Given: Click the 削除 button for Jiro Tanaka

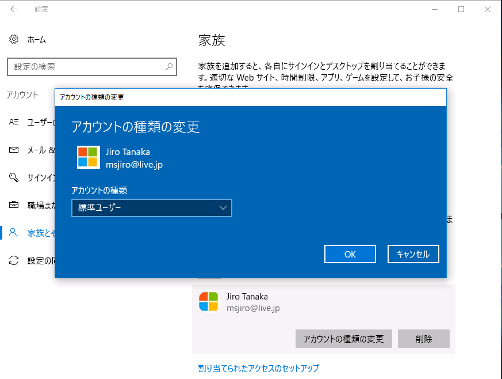Looking at the screenshot, I should point(424,339).
